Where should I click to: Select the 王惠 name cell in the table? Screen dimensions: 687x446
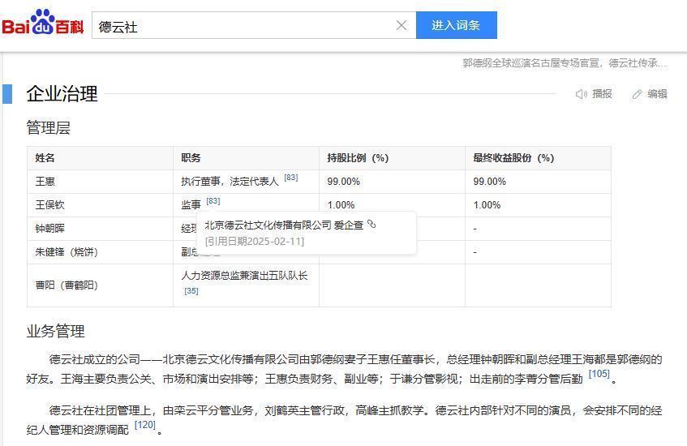click(45, 182)
